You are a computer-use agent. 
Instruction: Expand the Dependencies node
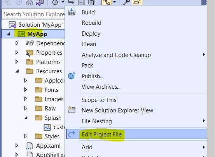[x=17, y=43]
